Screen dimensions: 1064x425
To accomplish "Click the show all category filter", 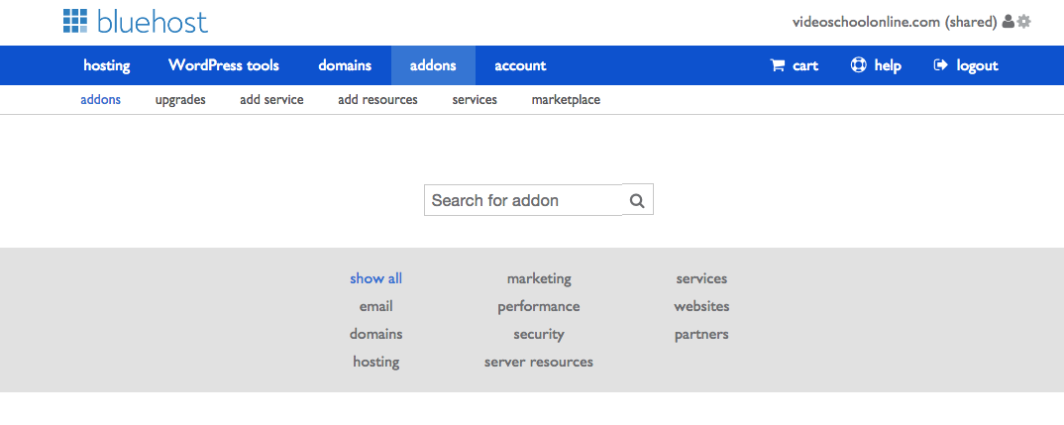I will point(375,278).
